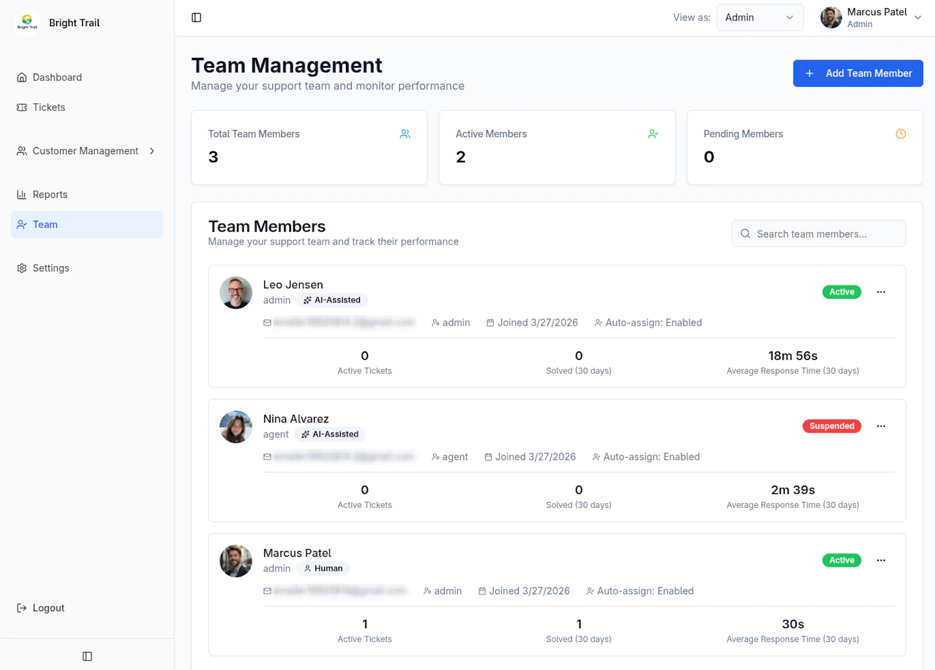The image size is (935, 670).
Task: Open Reports in sidebar
Action: pyautogui.click(x=86, y=195)
